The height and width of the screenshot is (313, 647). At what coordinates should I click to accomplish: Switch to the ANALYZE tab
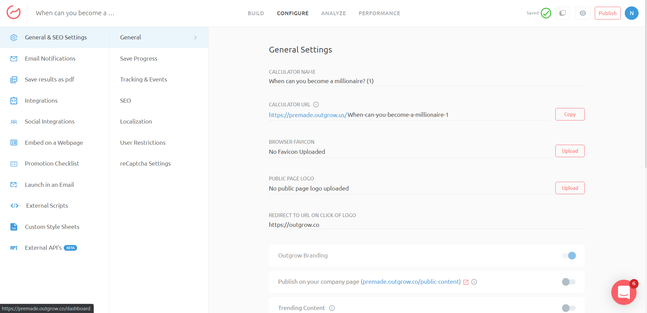point(333,13)
